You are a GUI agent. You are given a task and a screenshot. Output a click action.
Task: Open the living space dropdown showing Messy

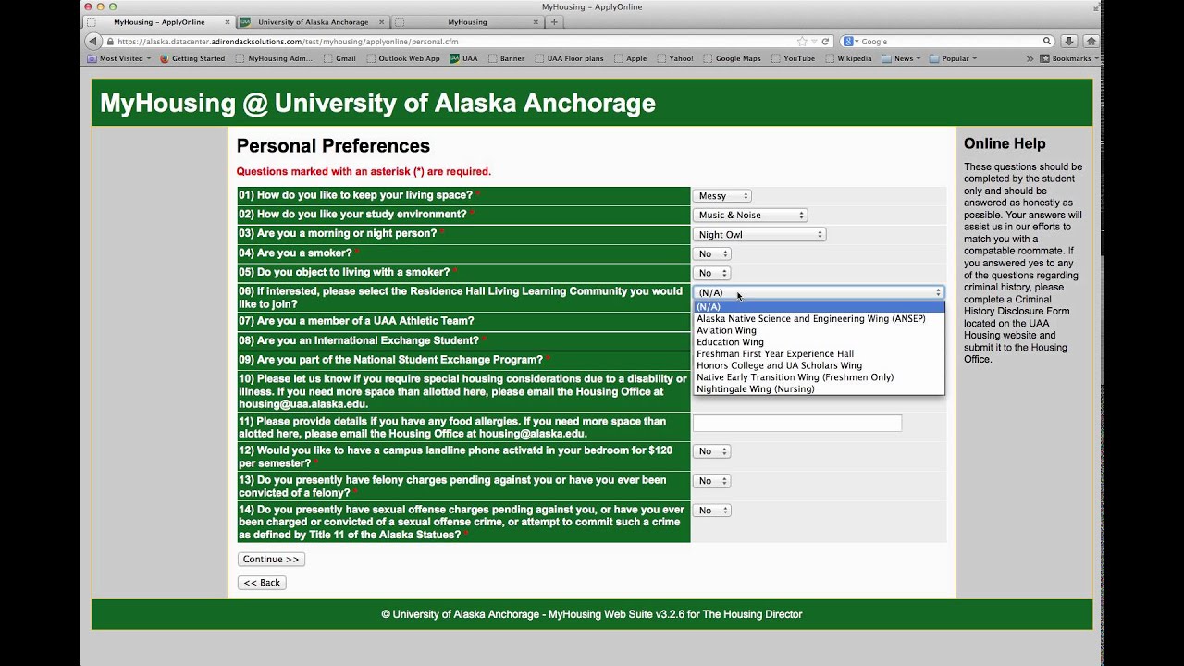(722, 196)
